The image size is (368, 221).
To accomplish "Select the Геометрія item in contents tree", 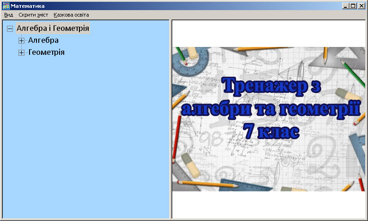I will tap(46, 52).
